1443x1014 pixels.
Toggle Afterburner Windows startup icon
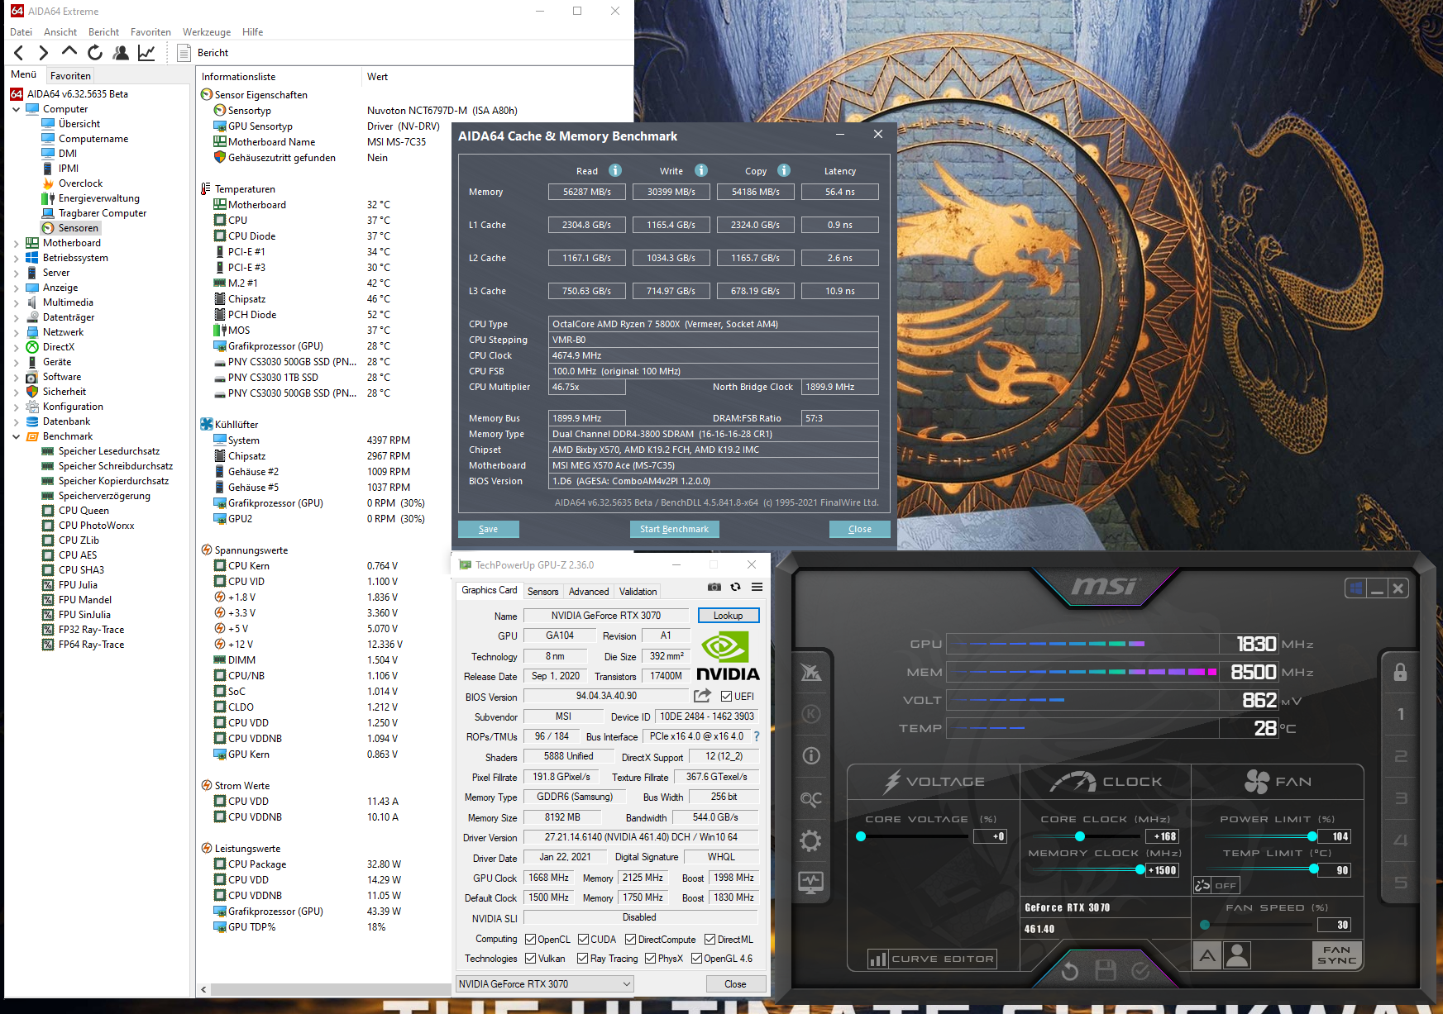pyautogui.click(x=1356, y=588)
